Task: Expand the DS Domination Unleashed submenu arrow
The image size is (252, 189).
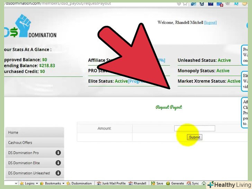Action: click(x=58, y=173)
